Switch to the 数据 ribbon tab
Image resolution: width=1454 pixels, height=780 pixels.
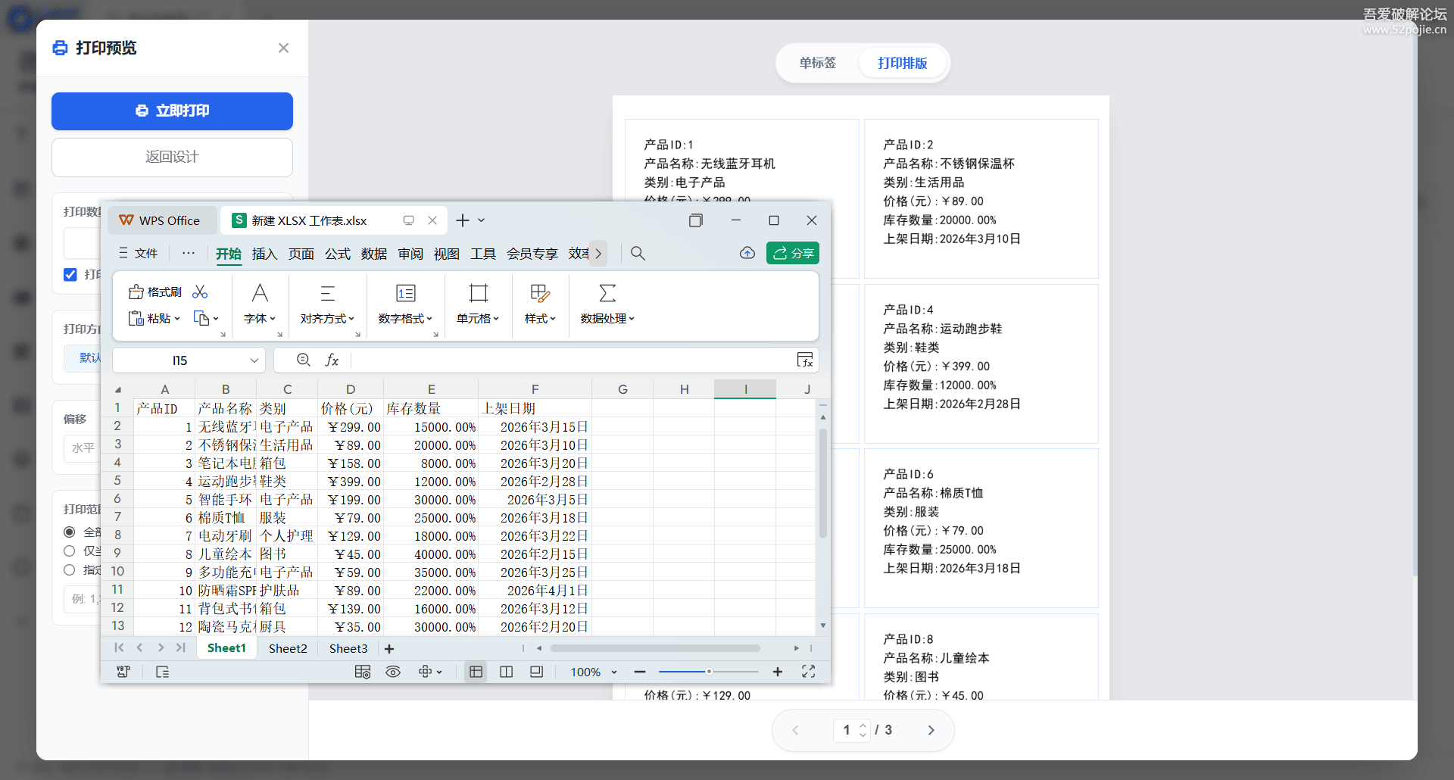pyautogui.click(x=374, y=254)
